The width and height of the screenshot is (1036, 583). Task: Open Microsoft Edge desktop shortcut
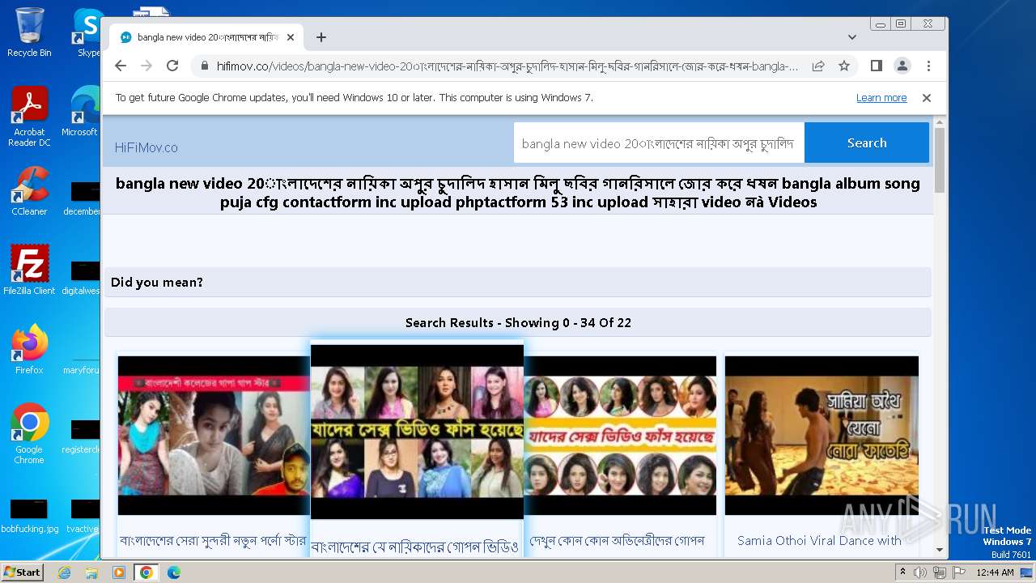click(81, 112)
